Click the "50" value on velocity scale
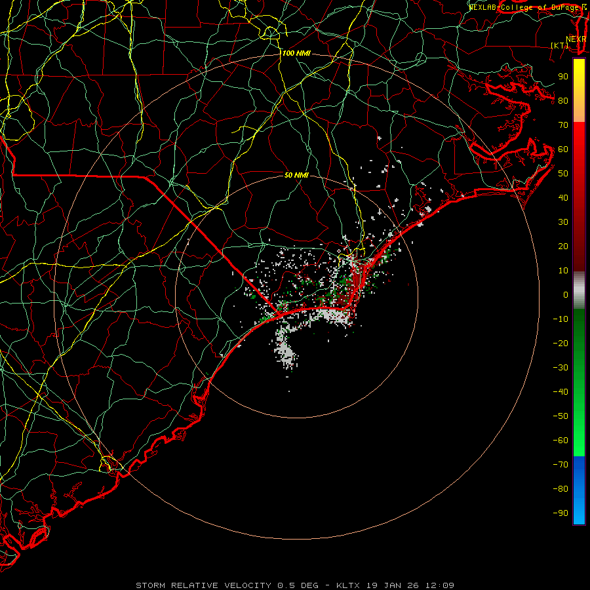This screenshot has height=590, width=590. pos(563,174)
